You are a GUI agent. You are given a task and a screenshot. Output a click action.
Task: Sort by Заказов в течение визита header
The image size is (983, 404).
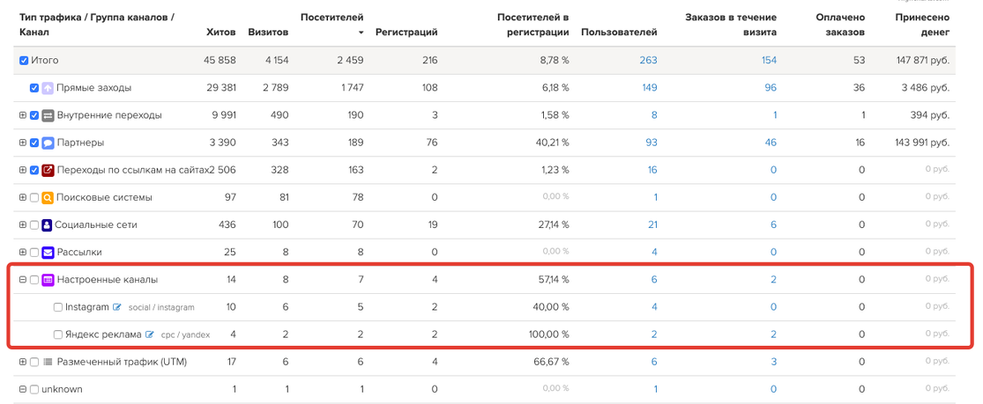click(732, 25)
